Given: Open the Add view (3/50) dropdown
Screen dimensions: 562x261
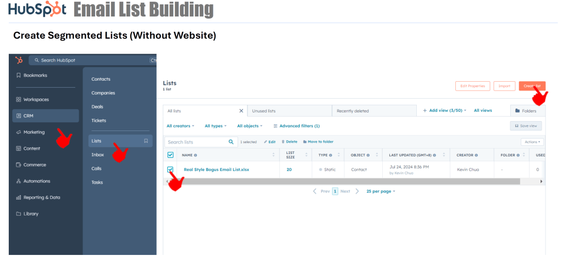Looking at the screenshot, I should click(445, 111).
